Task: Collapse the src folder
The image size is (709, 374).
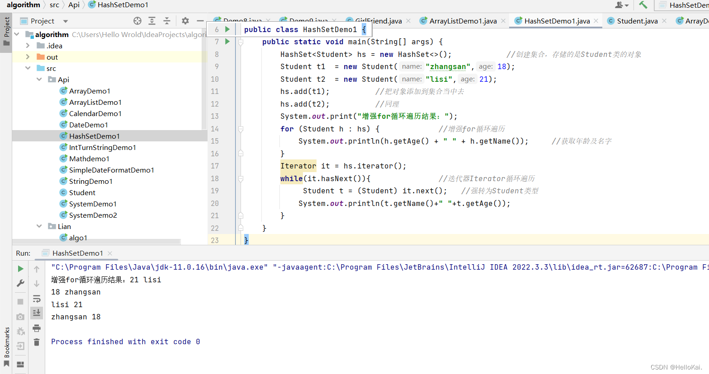Action: coord(28,68)
